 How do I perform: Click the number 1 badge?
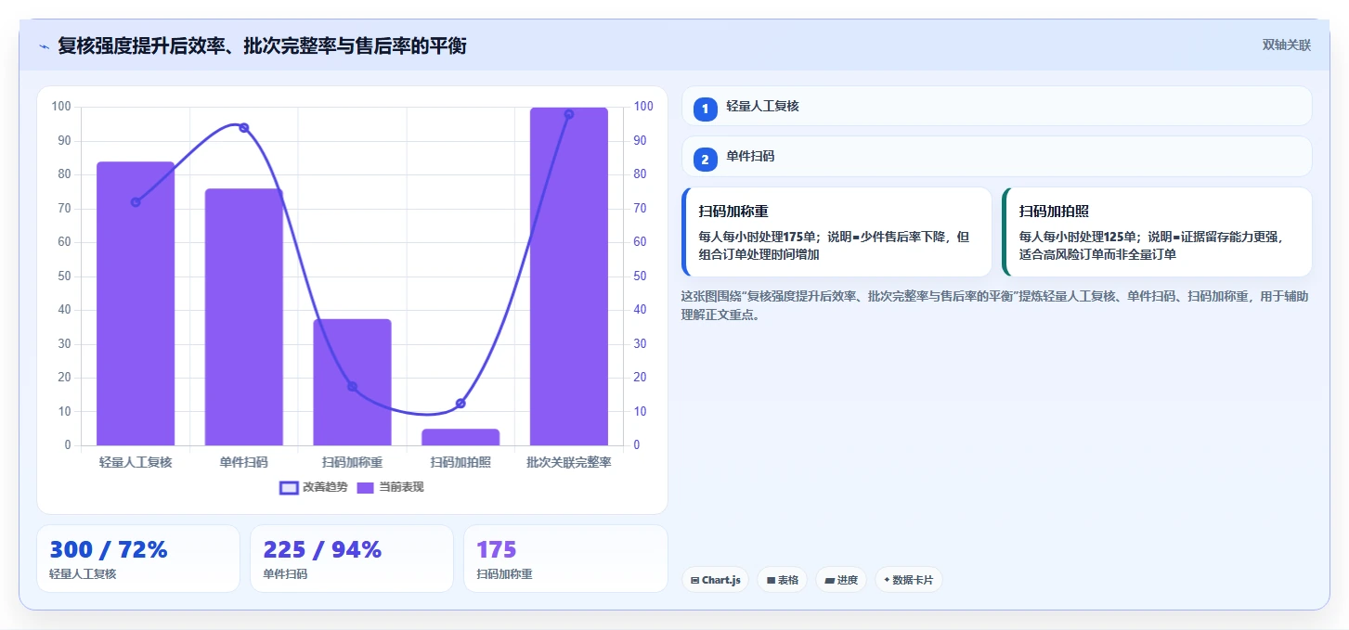pos(705,109)
